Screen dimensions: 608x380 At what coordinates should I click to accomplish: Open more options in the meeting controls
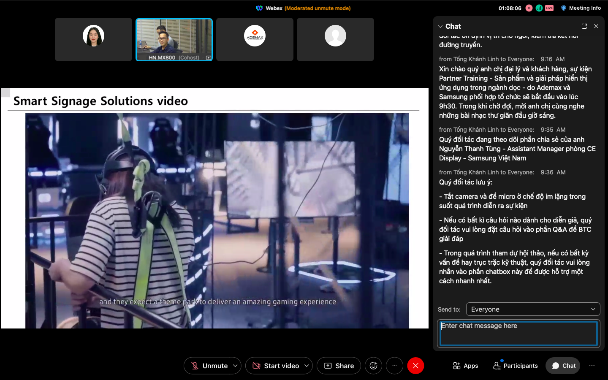pos(394,366)
